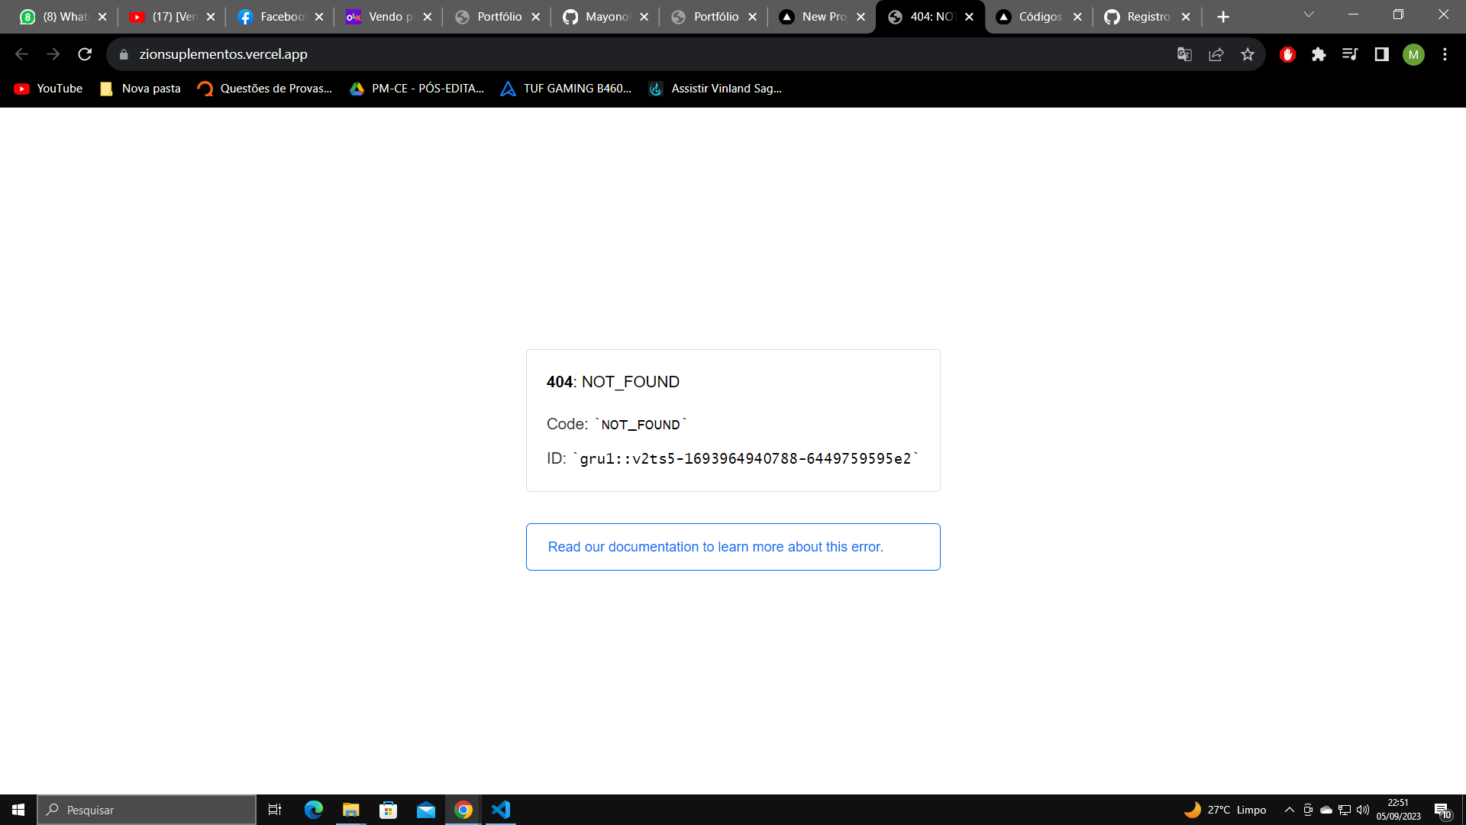Close the WhatsApp tab
1466x825 pixels.
coord(102,17)
